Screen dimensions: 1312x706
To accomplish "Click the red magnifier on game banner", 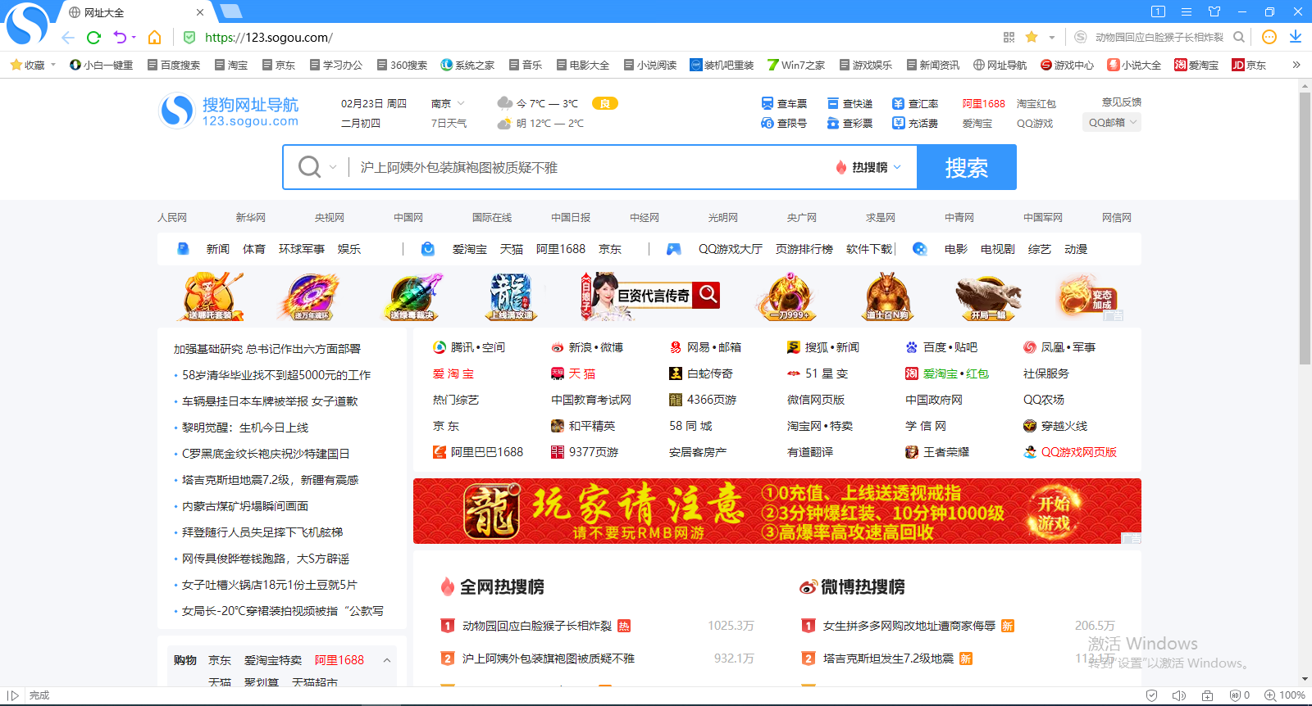I will [707, 295].
